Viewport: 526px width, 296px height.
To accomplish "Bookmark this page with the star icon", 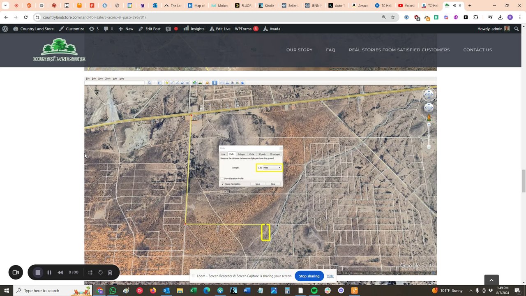I will (x=393, y=17).
